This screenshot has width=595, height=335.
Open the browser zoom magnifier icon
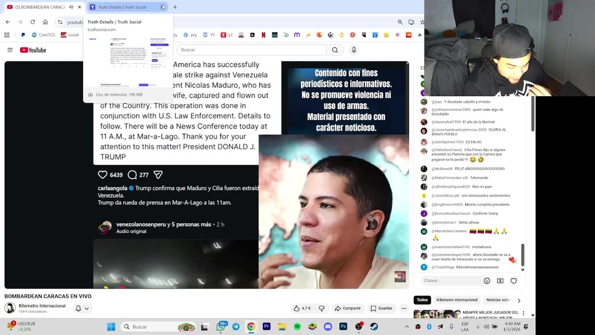tap(400, 22)
